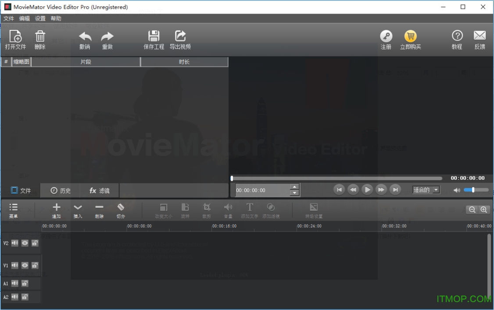Hide V2 track with eye icon
This screenshot has width=494, height=310.
(x=25, y=243)
